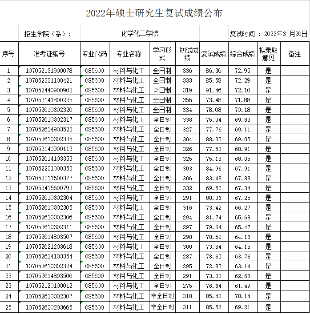Image resolution: width=310 pixels, height=314 pixels.
Task: Select the 专业名称 header cell
Action: (129, 54)
